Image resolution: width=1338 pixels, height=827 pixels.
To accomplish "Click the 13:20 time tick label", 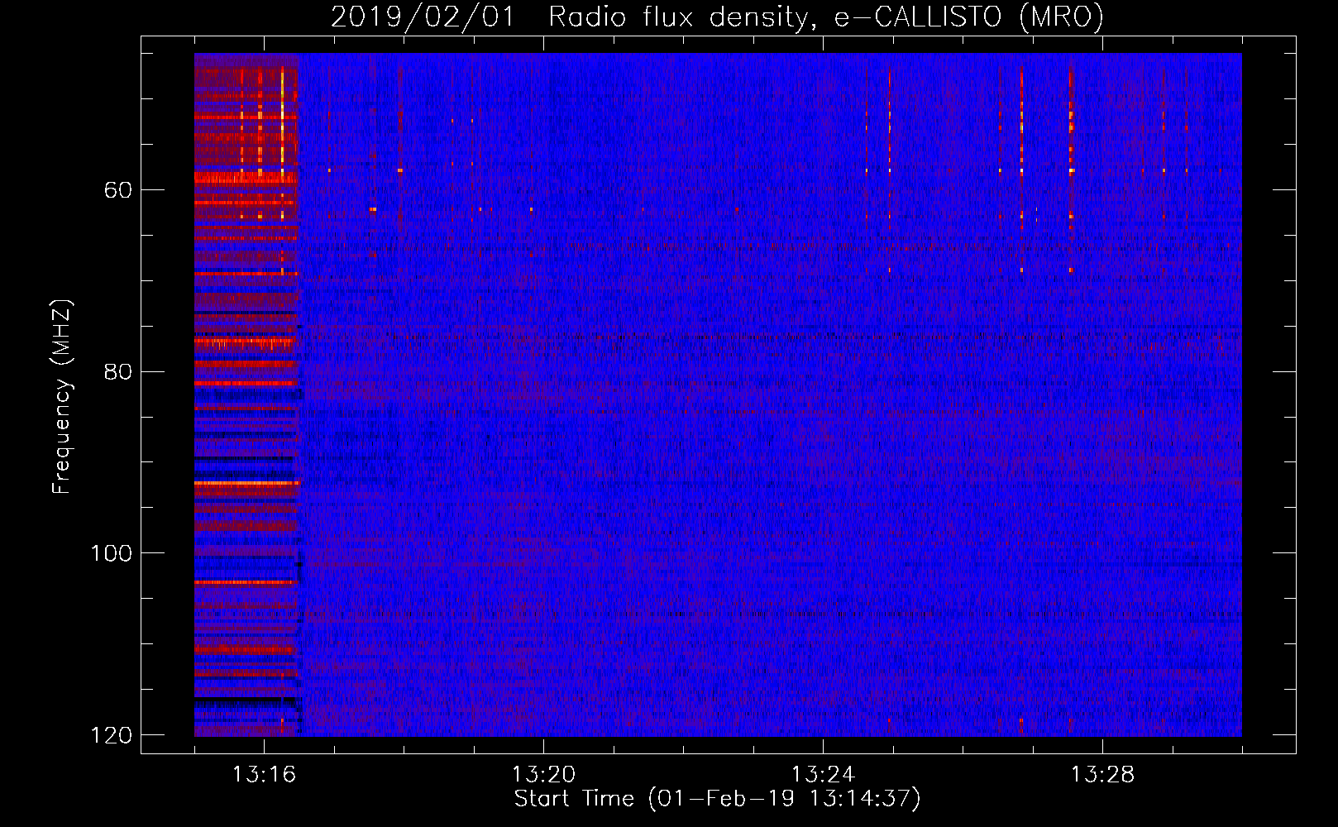I will click(543, 775).
